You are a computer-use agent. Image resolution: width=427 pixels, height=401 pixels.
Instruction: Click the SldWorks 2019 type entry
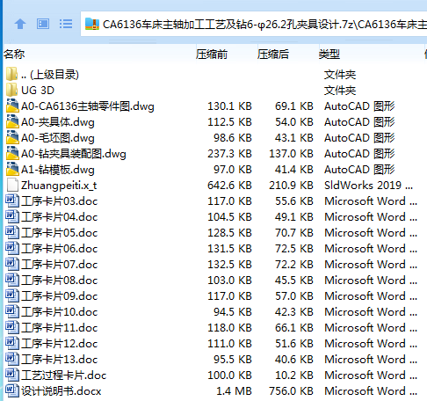click(368, 186)
